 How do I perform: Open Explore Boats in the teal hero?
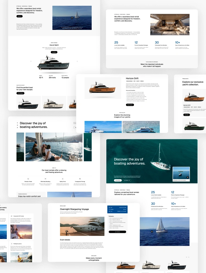(118, 180)
